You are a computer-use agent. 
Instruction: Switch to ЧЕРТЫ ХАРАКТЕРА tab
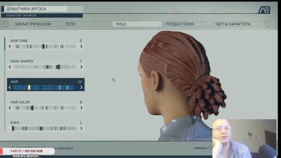(237, 24)
